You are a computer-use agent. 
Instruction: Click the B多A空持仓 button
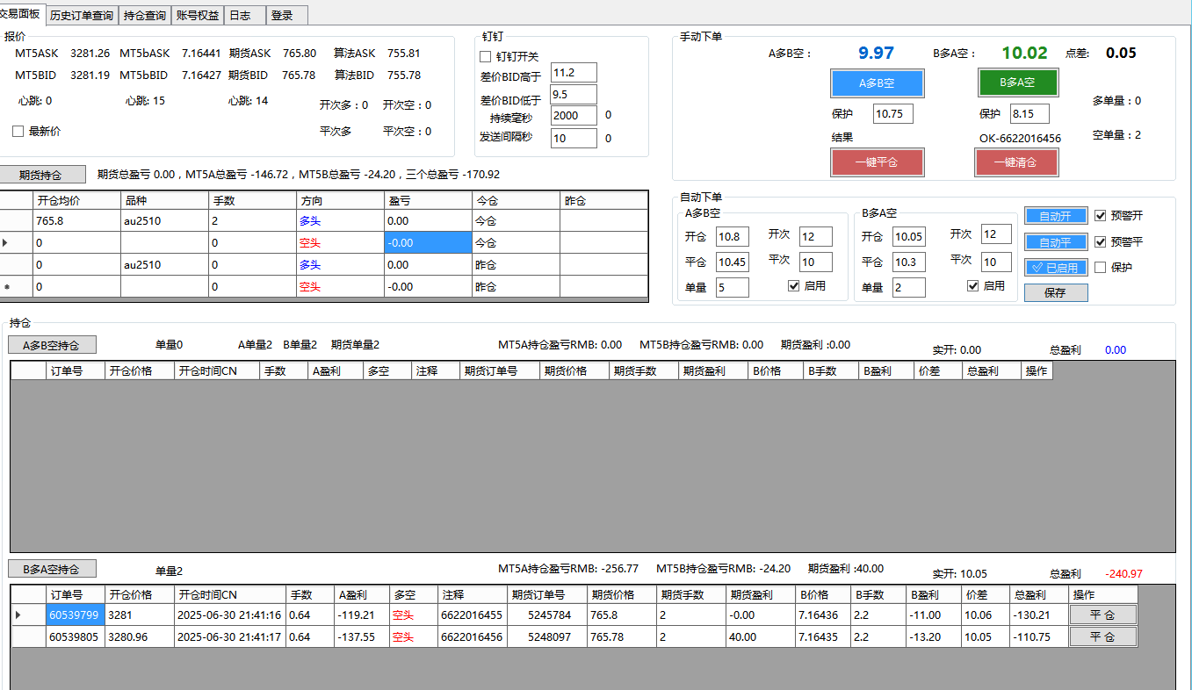coord(52,569)
